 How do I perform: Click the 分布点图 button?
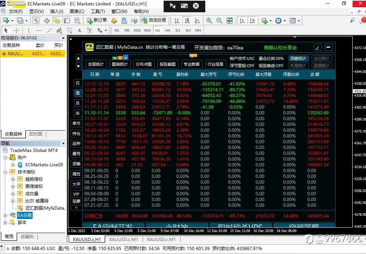tap(144, 64)
